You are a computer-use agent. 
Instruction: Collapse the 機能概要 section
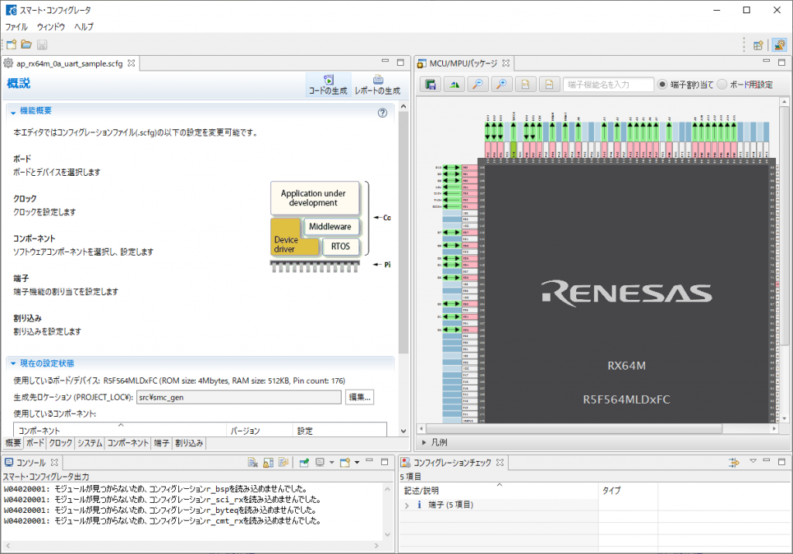pyautogui.click(x=12, y=112)
